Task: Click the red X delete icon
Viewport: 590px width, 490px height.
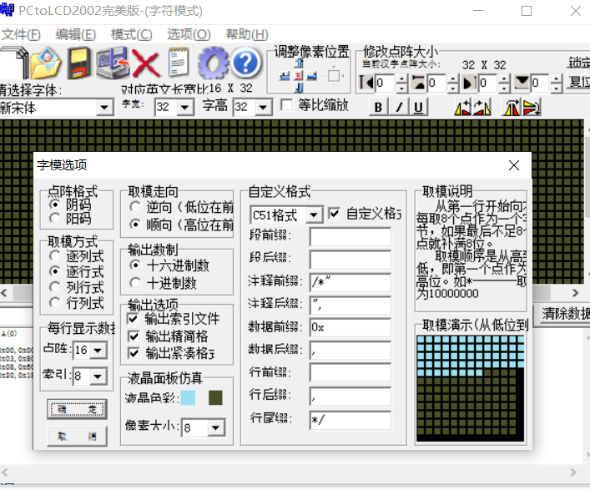Action: point(146,64)
